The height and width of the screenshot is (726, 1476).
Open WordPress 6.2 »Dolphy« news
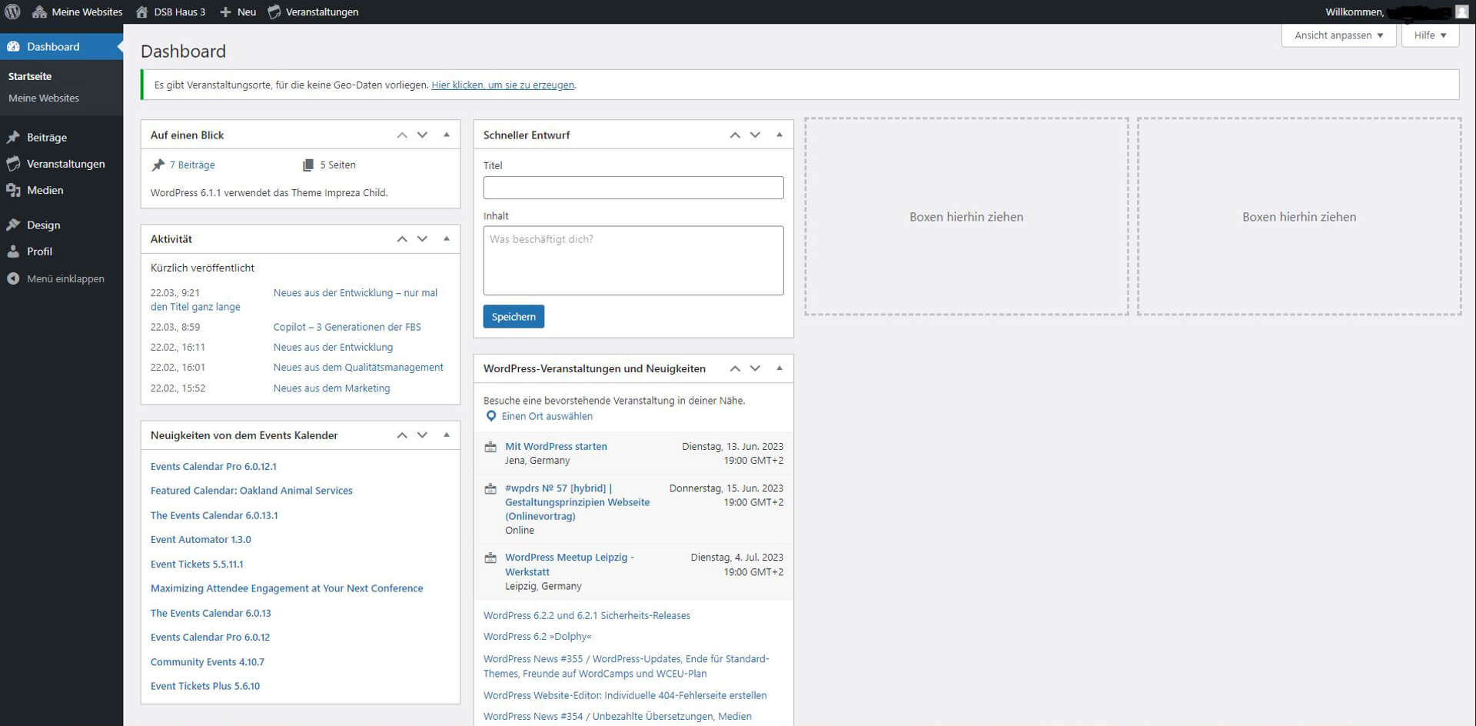537,636
